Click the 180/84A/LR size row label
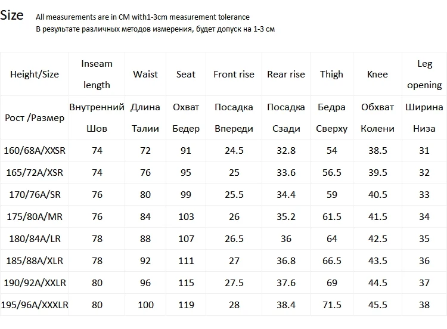Screen dimensions: 447x329 tap(35, 238)
